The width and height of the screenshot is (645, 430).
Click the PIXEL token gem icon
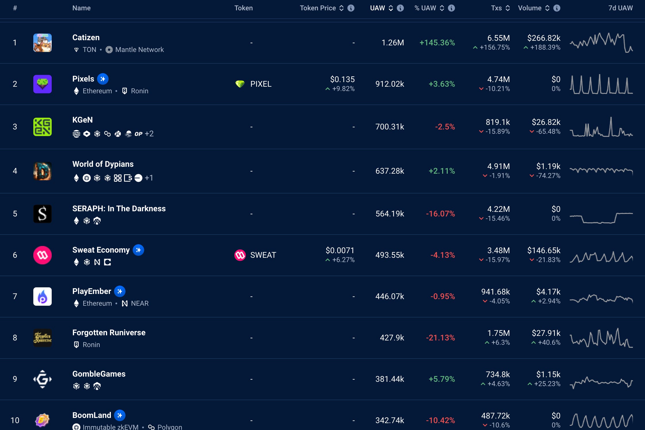point(240,84)
